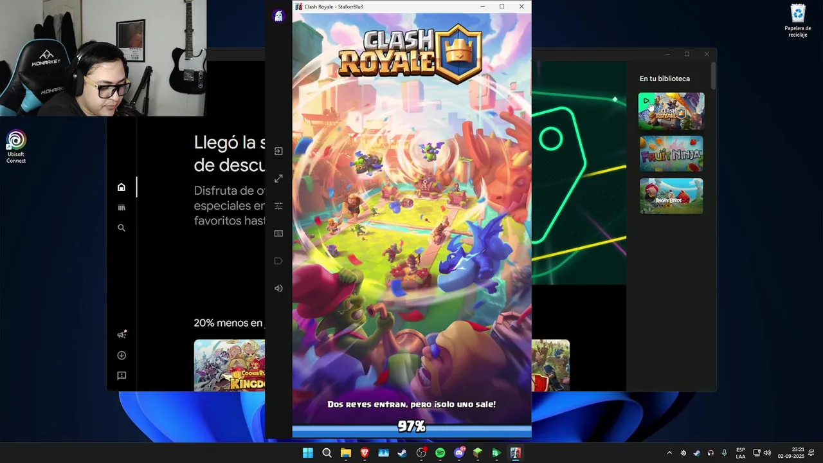The image size is (823, 463).
Task: Minimize the Google Play Games window
Action: [667, 54]
